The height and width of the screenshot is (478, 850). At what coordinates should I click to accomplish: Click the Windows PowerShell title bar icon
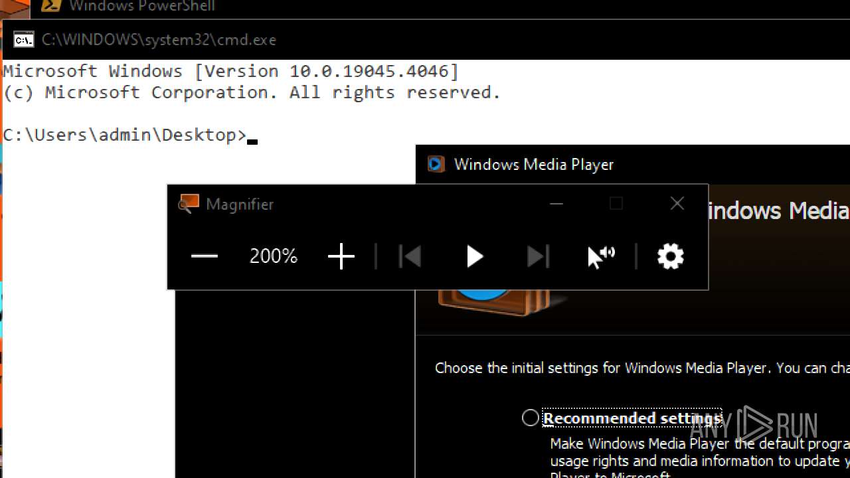pos(51,6)
